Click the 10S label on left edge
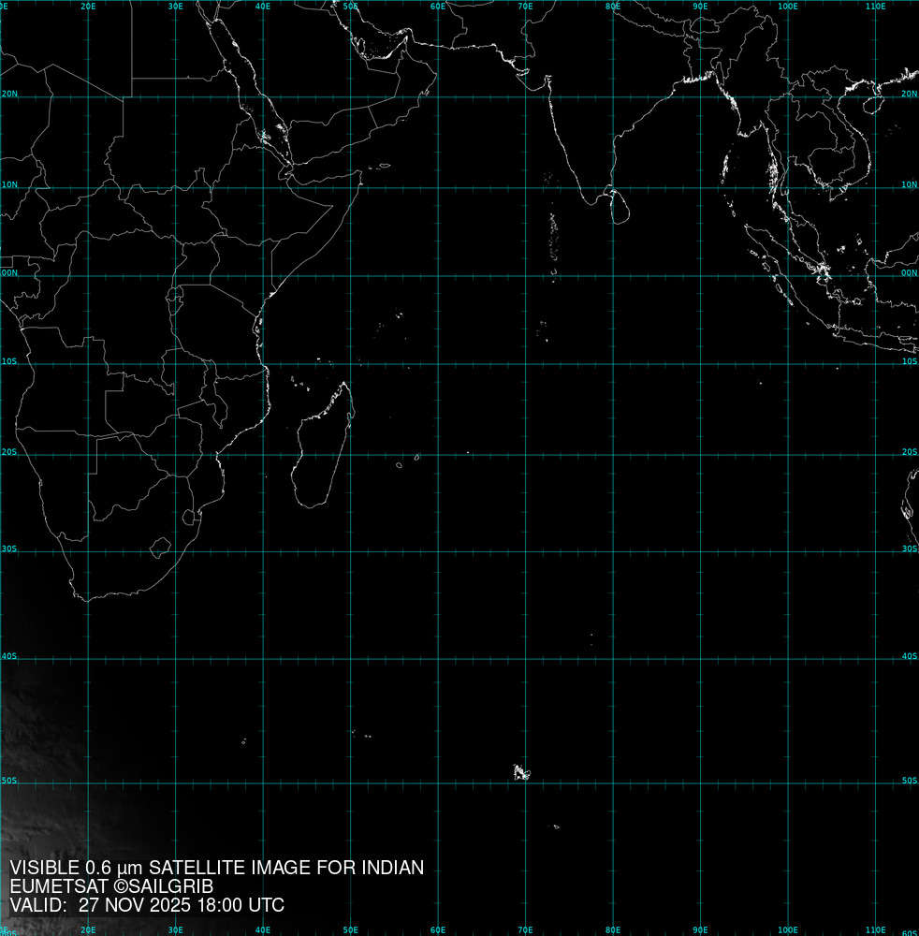Image resolution: width=919 pixels, height=936 pixels. 7,362
